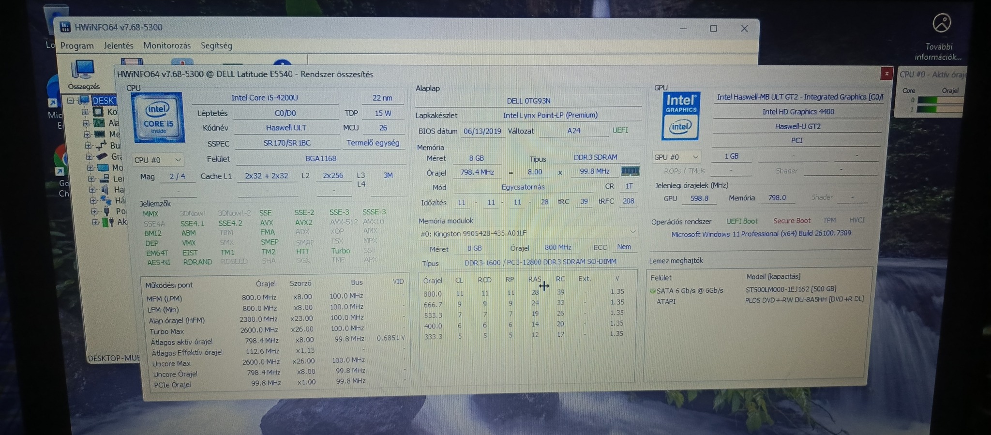Open the CPU #0 selector dropdown
991x435 pixels.
coord(158,160)
